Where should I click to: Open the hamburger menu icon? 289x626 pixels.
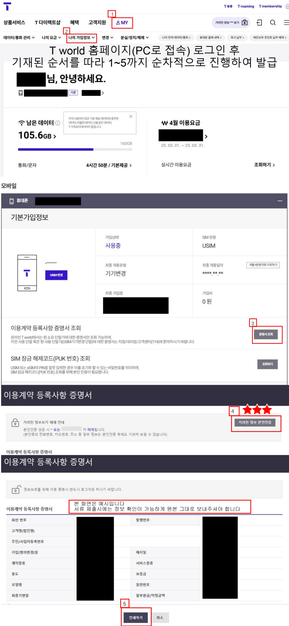(286, 23)
